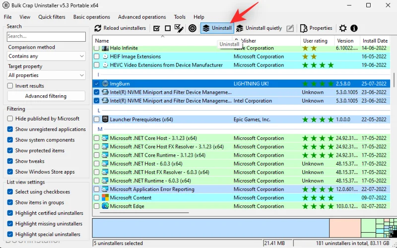
Task: Click the pink treemap block
Action: (x=345, y=228)
